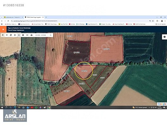Open the taskbar search icon
This screenshot has height=125, width=167.
pos(6,107)
